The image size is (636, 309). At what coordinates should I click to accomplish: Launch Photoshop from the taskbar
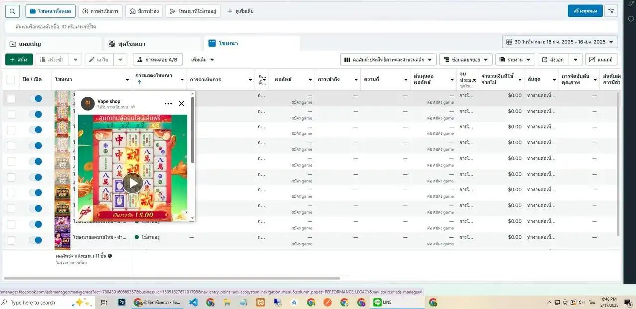(121, 302)
